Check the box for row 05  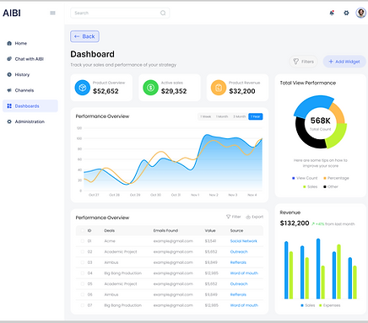click(x=83, y=283)
